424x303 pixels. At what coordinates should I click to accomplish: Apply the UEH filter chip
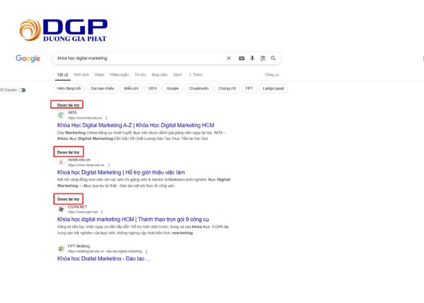coord(153,88)
